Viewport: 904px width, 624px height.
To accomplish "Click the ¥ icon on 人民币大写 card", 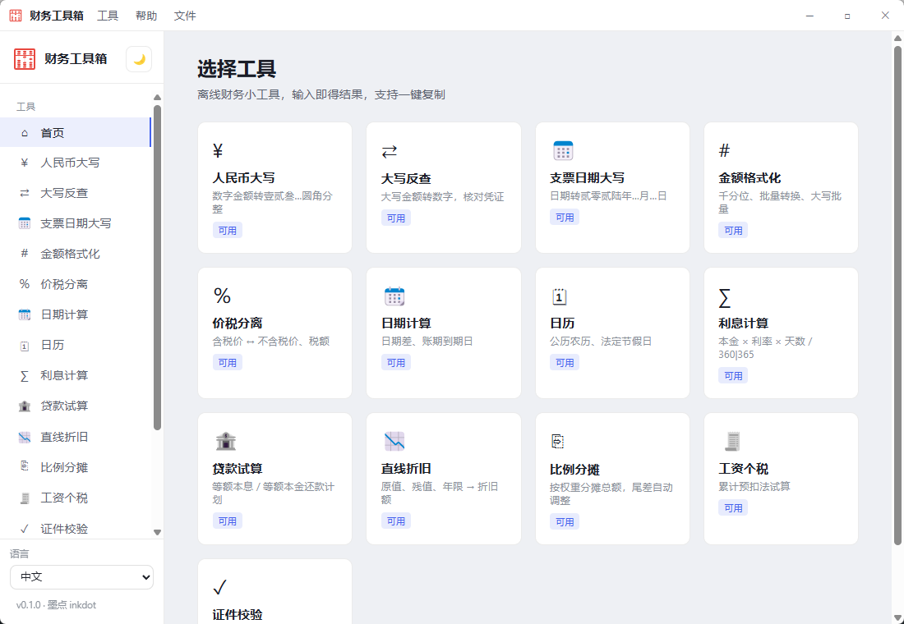I will pos(218,151).
